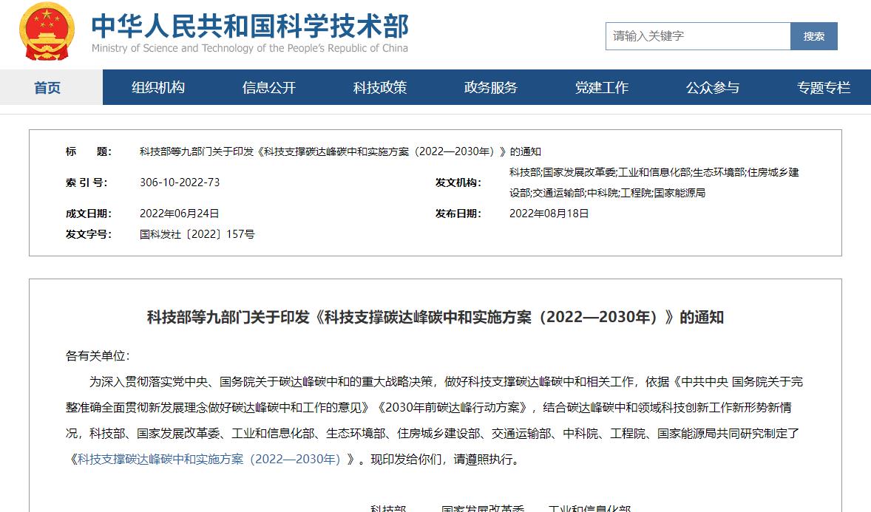Click the document title in the 标题 row
Image resolution: width=871 pixels, height=512 pixels.
point(340,151)
